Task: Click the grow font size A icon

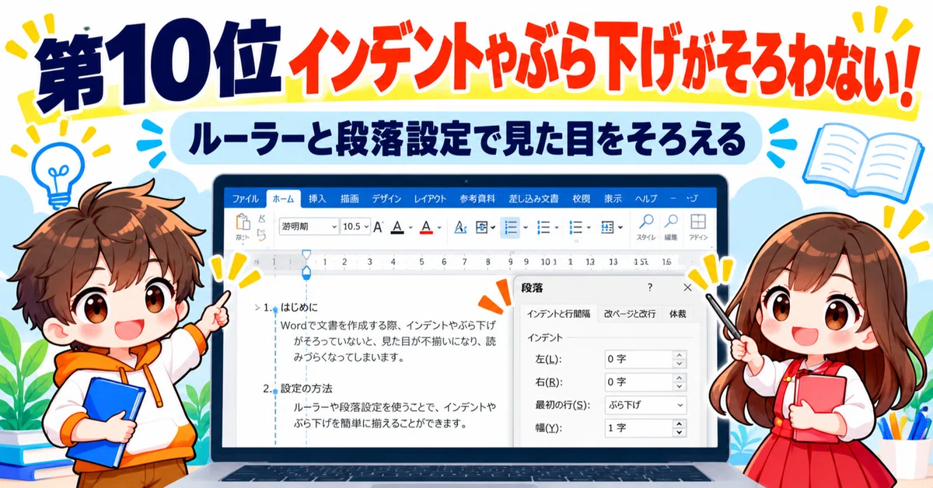Action: [x=379, y=227]
